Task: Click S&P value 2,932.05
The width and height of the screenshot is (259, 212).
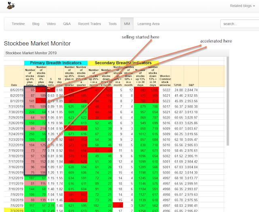Action: pos(191,95)
